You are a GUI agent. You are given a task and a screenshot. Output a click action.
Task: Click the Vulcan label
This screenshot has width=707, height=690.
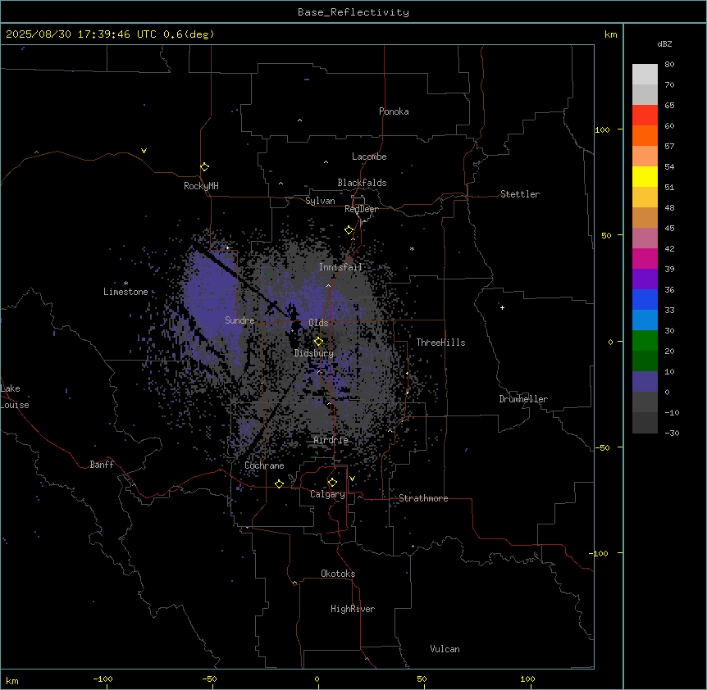(445, 649)
